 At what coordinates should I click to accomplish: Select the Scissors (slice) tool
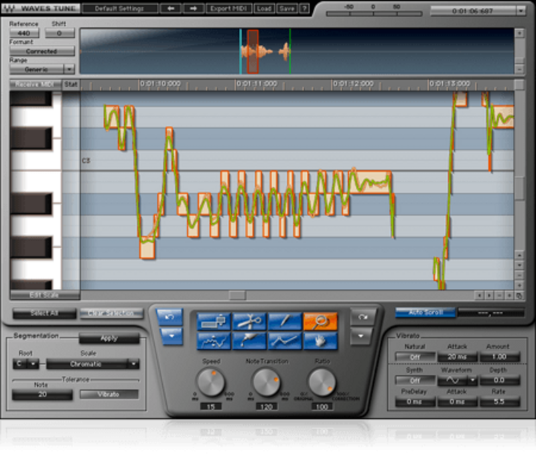point(249,322)
